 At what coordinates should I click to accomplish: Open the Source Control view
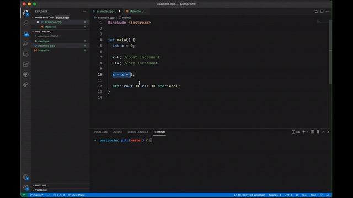26,34
